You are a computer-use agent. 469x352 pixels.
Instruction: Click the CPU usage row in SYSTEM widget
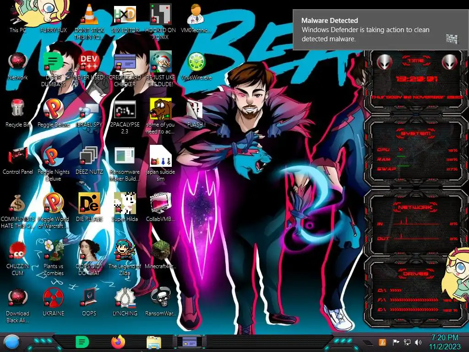point(418,150)
